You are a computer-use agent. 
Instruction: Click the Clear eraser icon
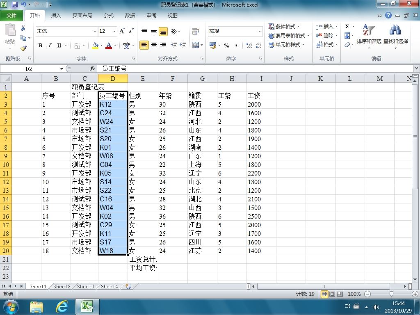(x=347, y=45)
